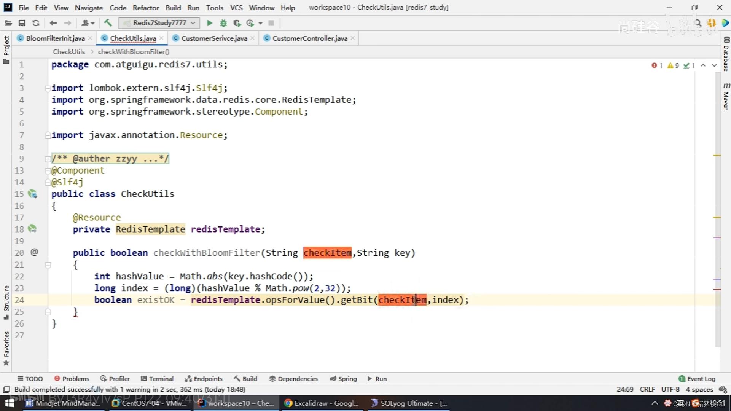Switch to the CustomerController.java tab
The image size is (731, 411).
click(309, 38)
